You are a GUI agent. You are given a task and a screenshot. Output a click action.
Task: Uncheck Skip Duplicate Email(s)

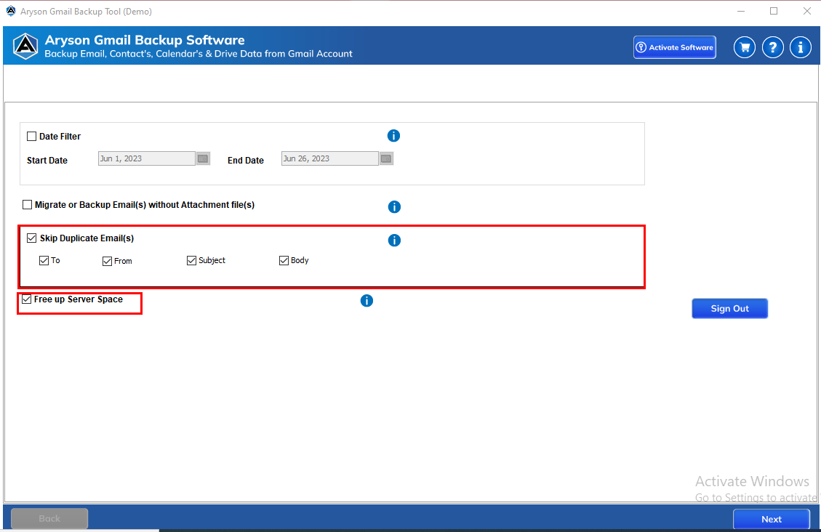point(31,238)
